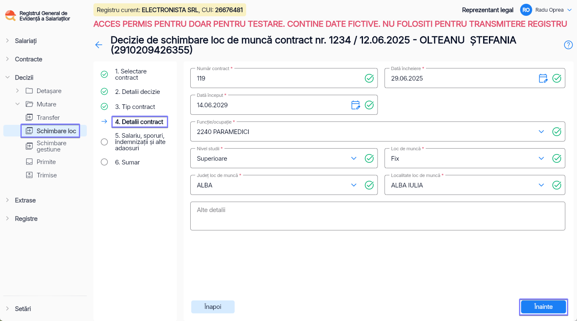The width and height of the screenshot is (577, 321).
Task: Click the Transfer icon in sidebar
Action: 29,118
